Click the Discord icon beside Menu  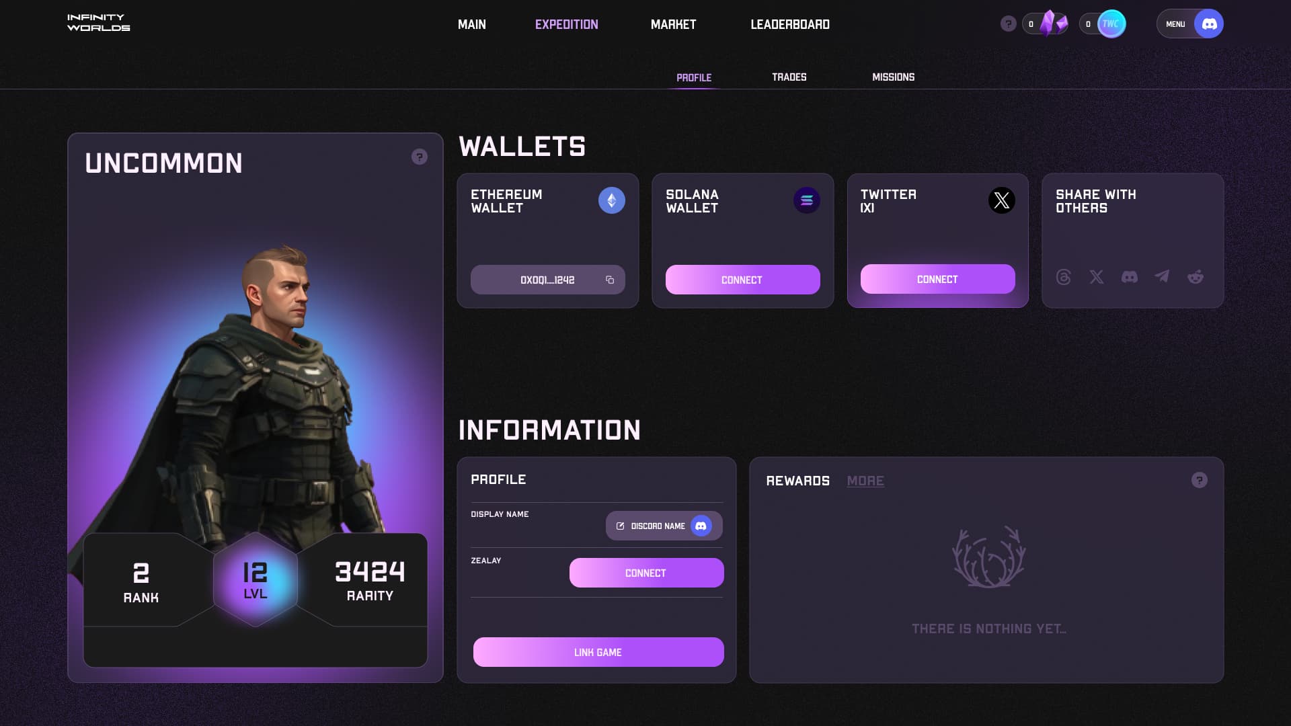(x=1208, y=24)
